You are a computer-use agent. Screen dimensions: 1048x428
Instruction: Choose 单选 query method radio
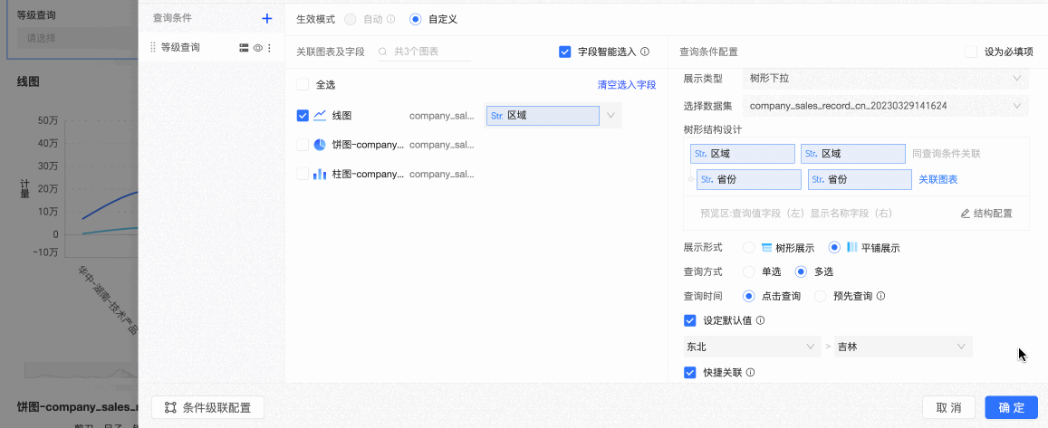[x=749, y=271]
